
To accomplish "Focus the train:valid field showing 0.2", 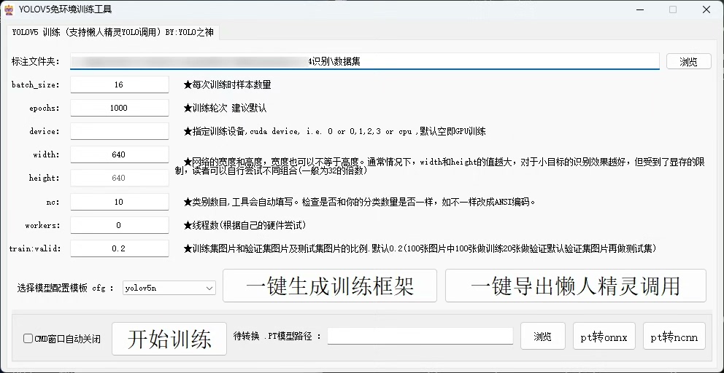I will pyautogui.click(x=120, y=248).
